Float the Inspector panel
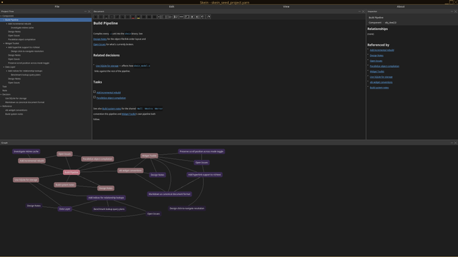Viewport: 458px width, 257px height. 452,11
